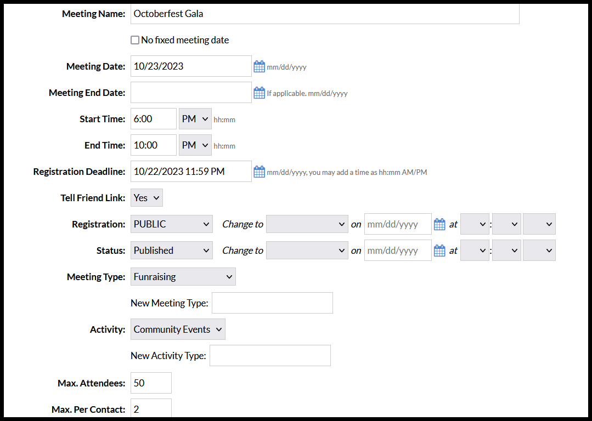The image size is (592, 421).
Task: Click the Max. Per Contact field
Action: pyautogui.click(x=151, y=408)
